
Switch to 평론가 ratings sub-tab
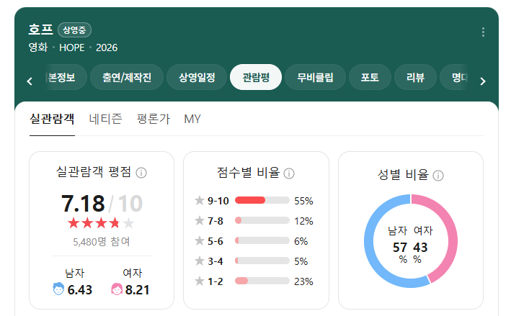point(154,119)
